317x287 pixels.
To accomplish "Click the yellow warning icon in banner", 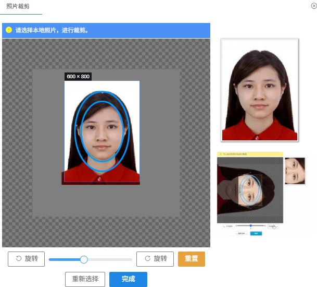I will point(9,30).
